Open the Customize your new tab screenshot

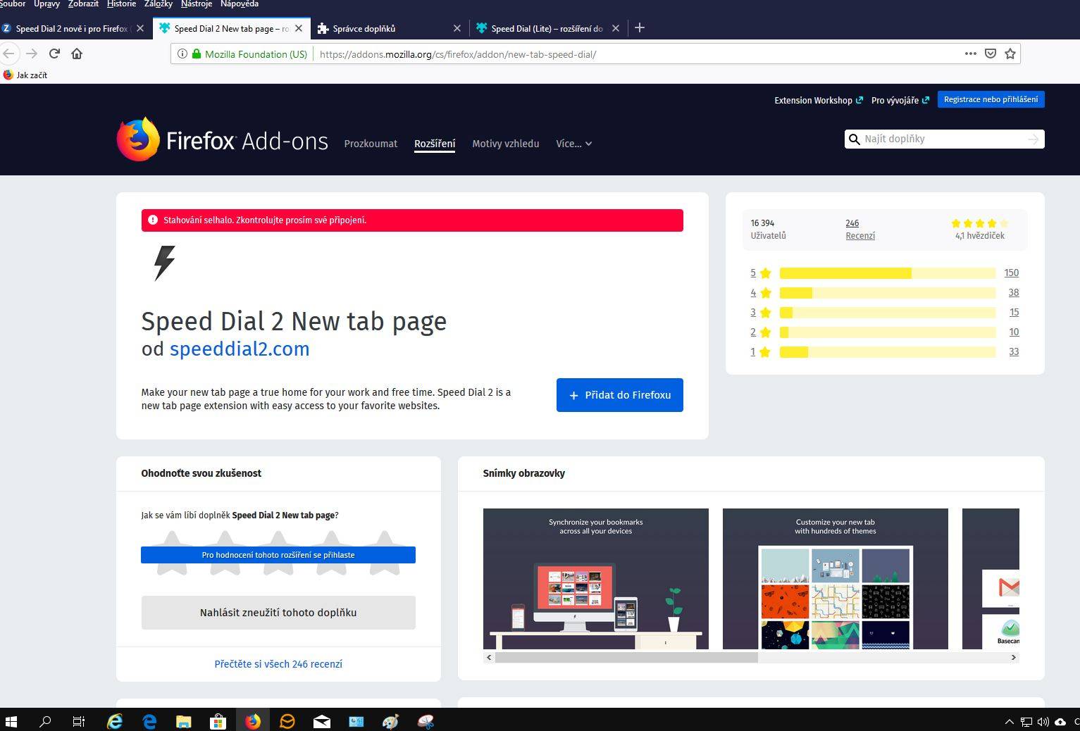(x=836, y=579)
